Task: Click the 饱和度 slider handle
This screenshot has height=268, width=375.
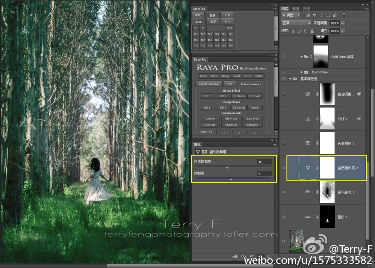Action: coord(231,179)
